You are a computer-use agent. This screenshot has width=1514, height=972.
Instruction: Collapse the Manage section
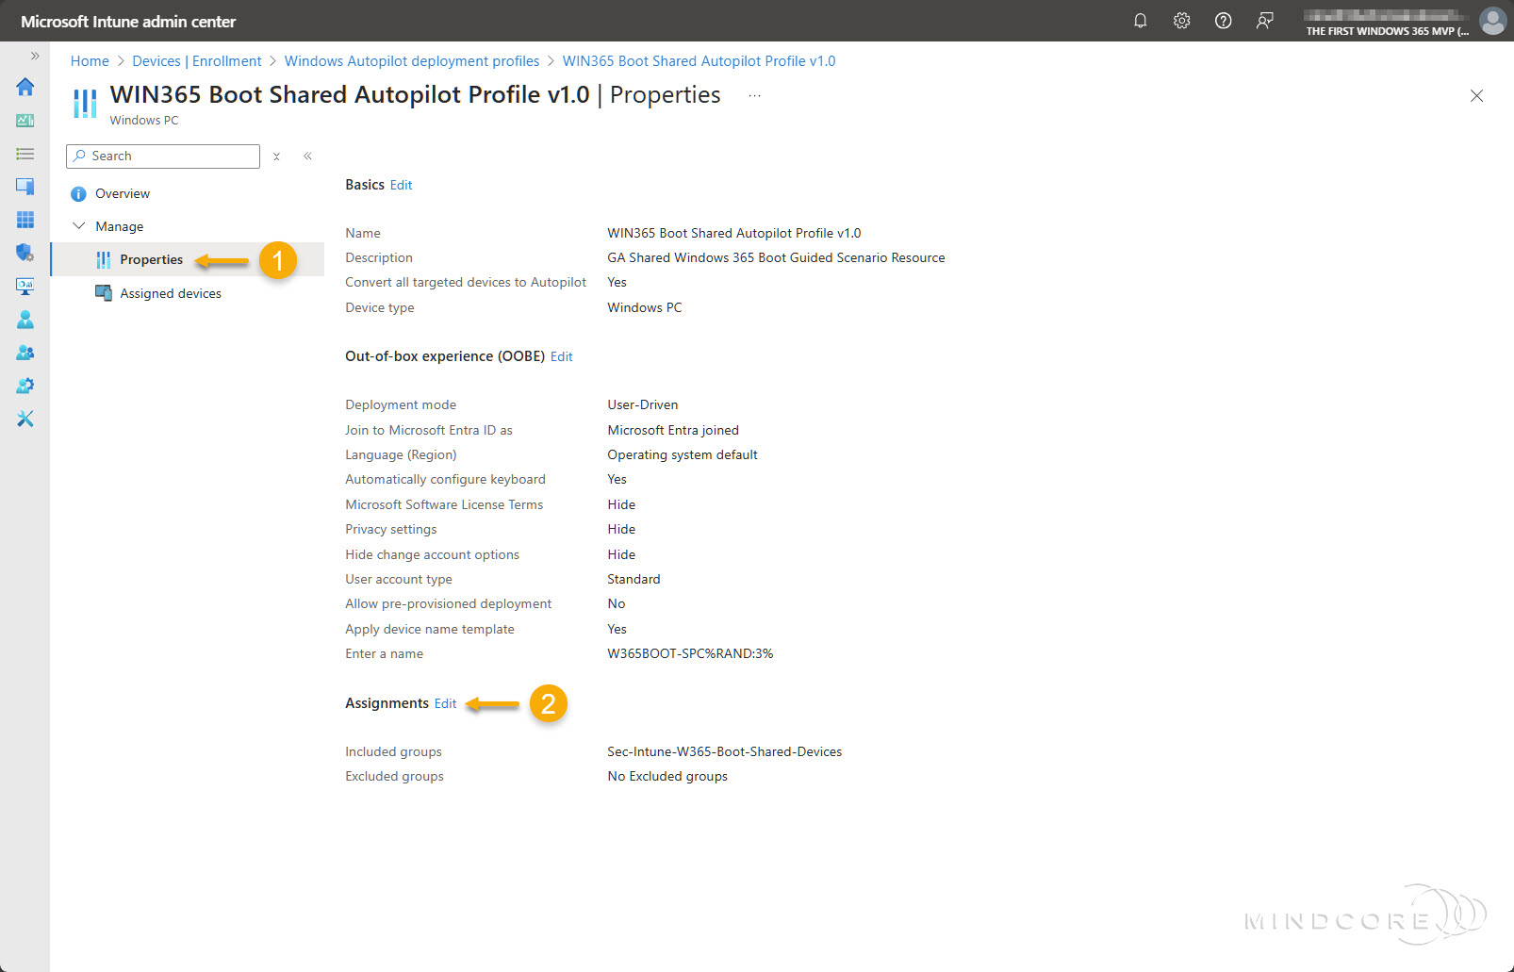click(79, 226)
